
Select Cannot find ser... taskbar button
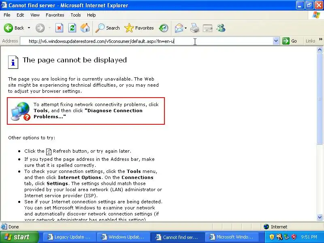click(177, 237)
